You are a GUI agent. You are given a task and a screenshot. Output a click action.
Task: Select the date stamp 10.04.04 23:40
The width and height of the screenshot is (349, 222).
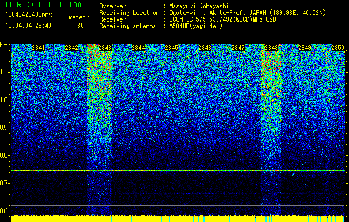click(28, 26)
